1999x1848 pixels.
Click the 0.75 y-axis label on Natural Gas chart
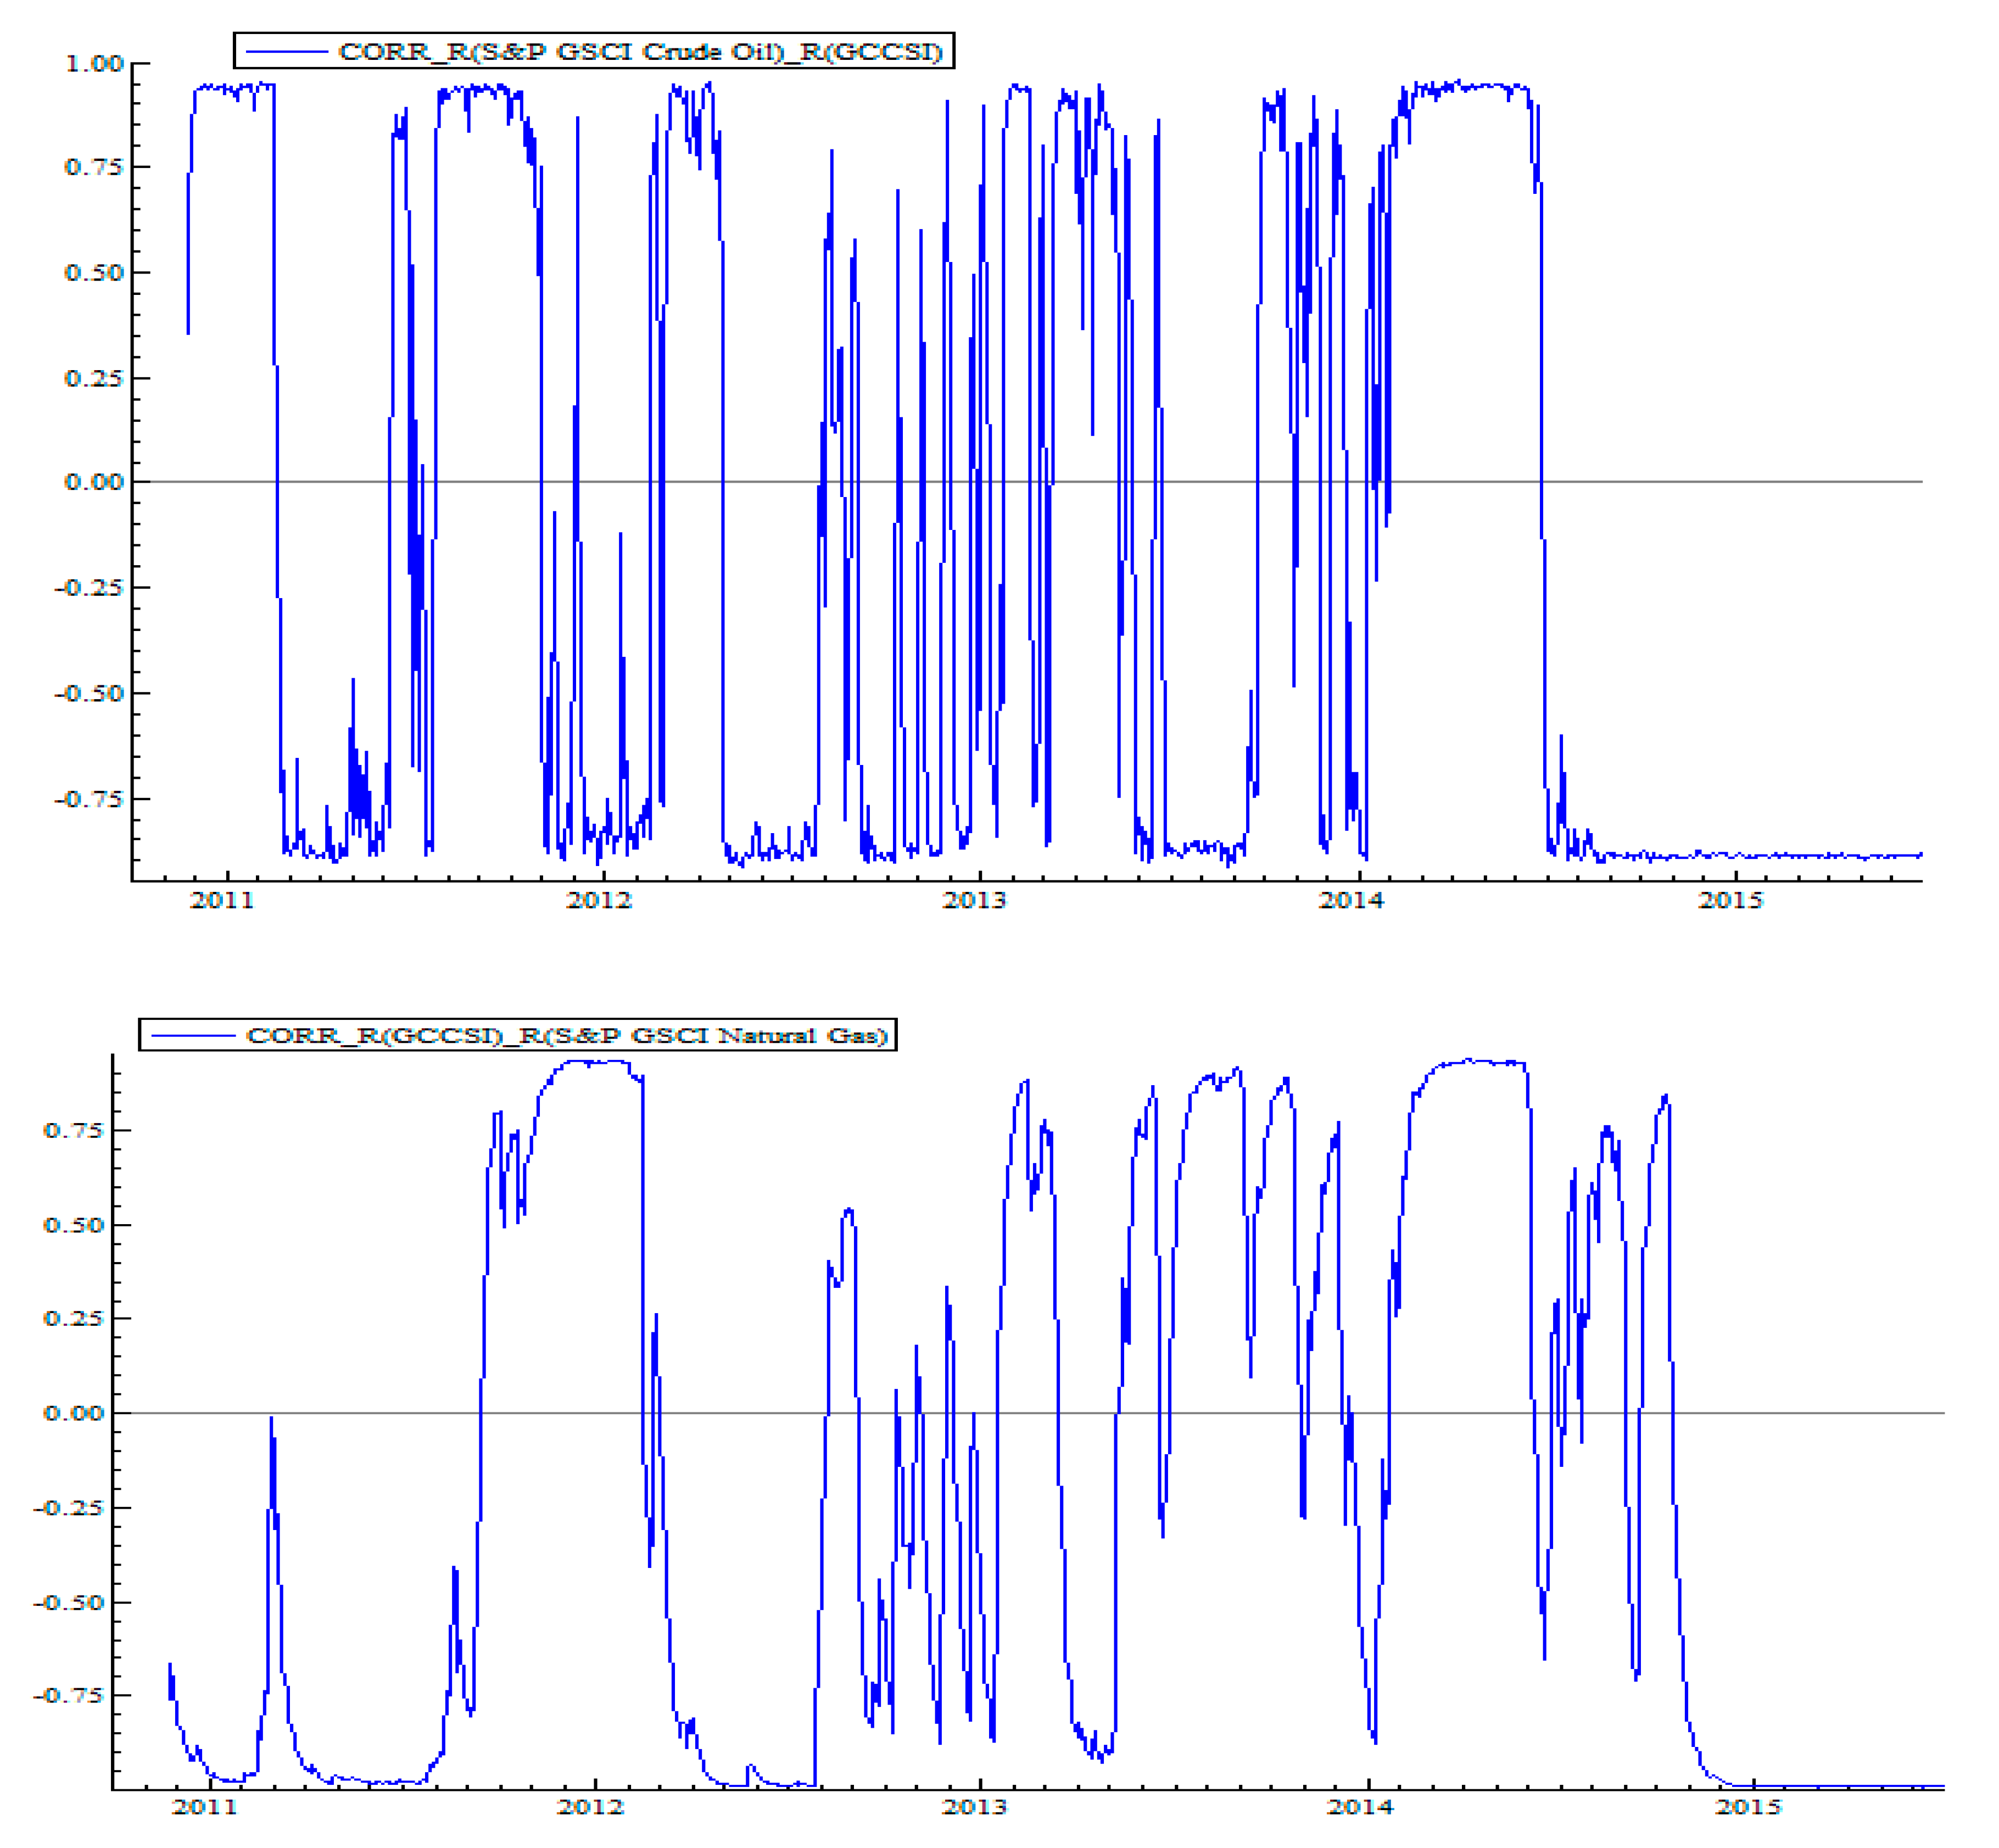coord(73,1130)
